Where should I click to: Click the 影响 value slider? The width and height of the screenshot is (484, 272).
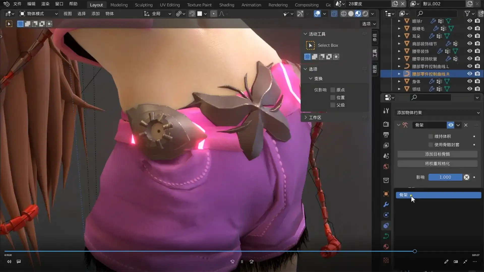(445, 177)
